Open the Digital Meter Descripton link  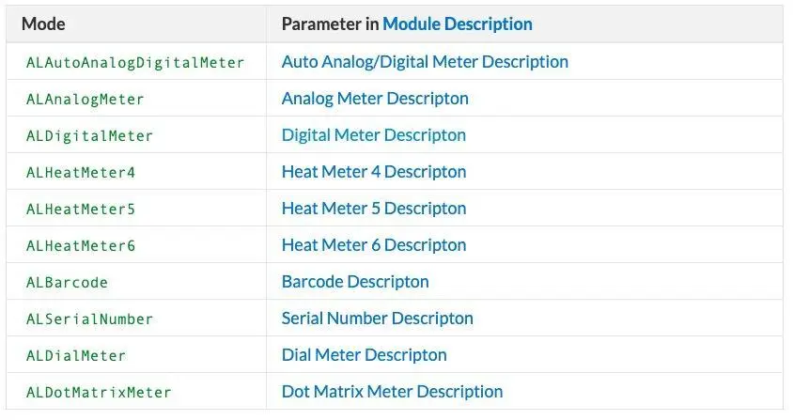[x=374, y=135]
